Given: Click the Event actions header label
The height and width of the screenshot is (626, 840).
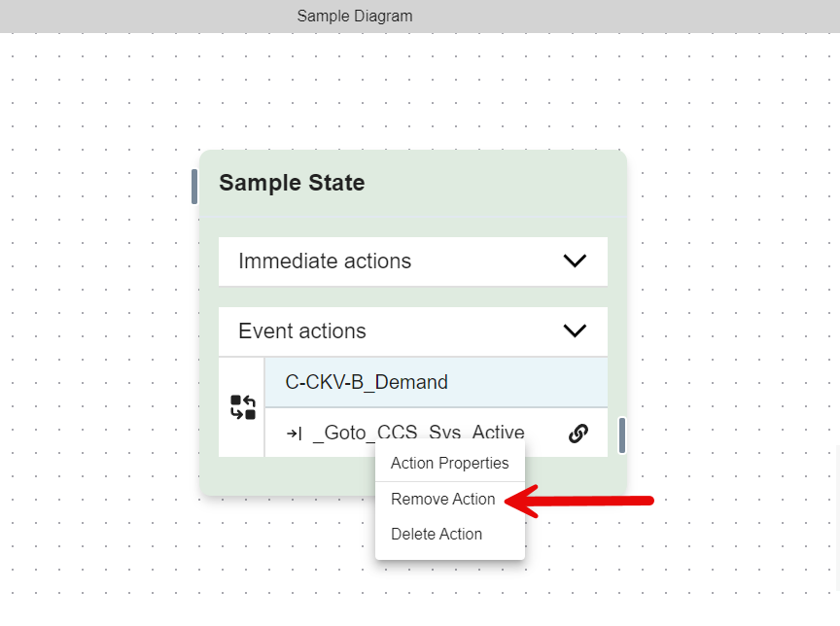Looking at the screenshot, I should click(302, 330).
